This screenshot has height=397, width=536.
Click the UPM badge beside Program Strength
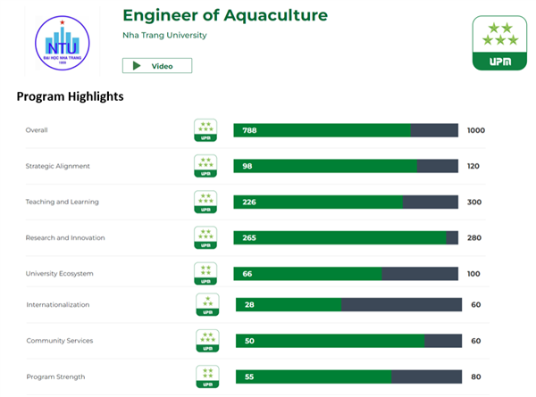coord(207,376)
